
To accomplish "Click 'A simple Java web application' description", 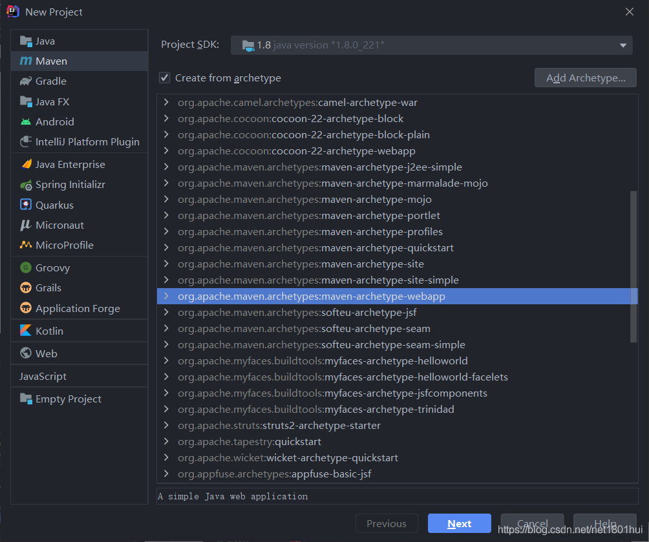I will pos(233,496).
